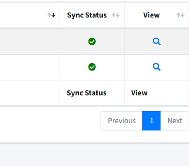
Task: Open the magnifier view icon in the first row
Action: tap(157, 41)
